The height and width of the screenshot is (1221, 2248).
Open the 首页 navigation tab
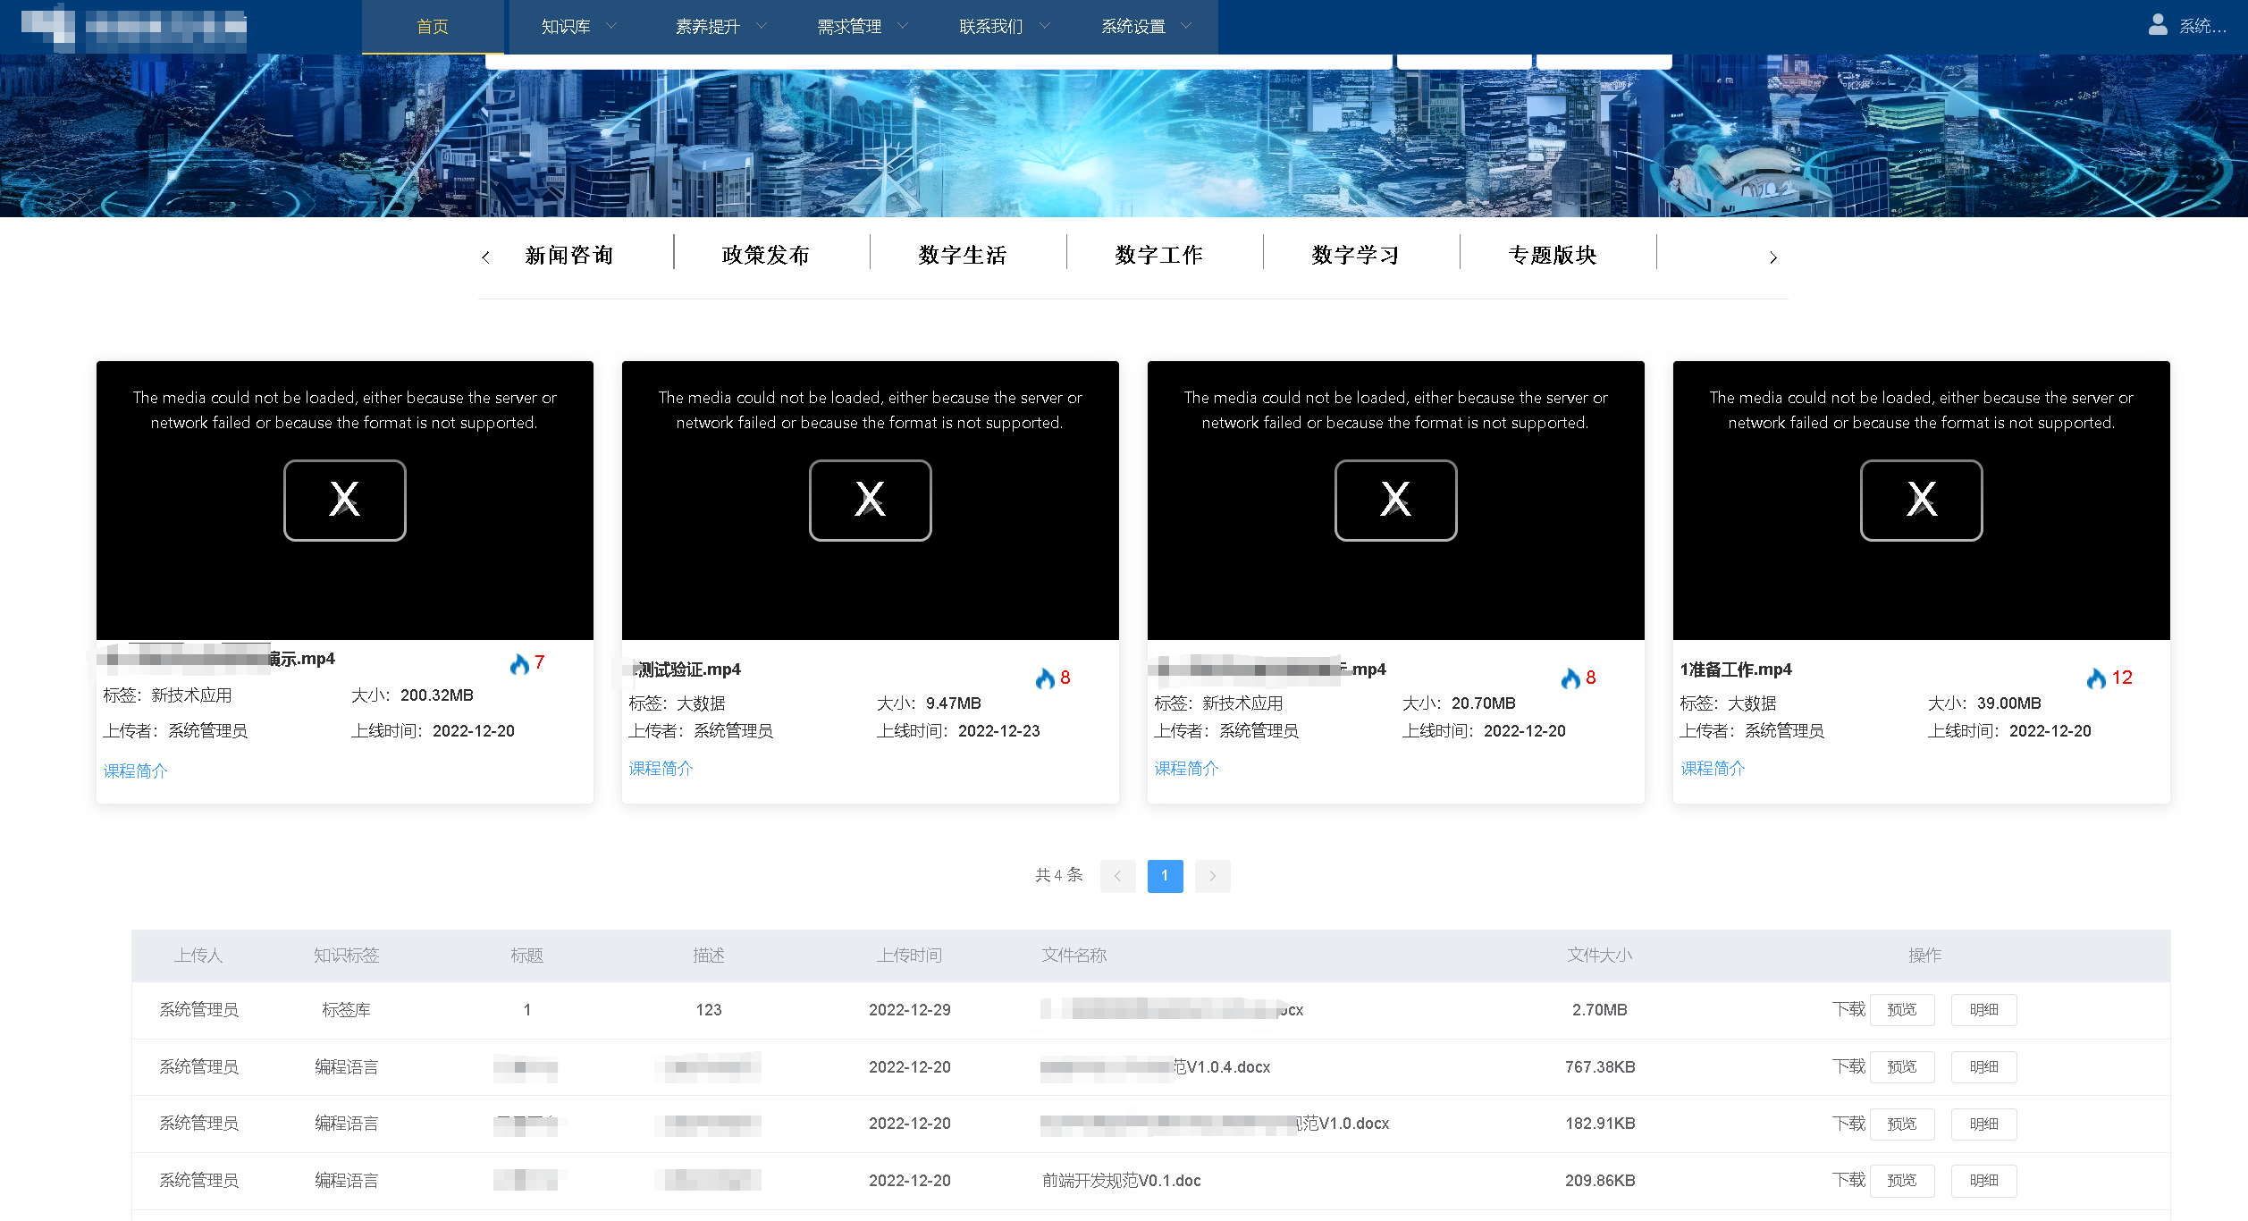tap(433, 27)
